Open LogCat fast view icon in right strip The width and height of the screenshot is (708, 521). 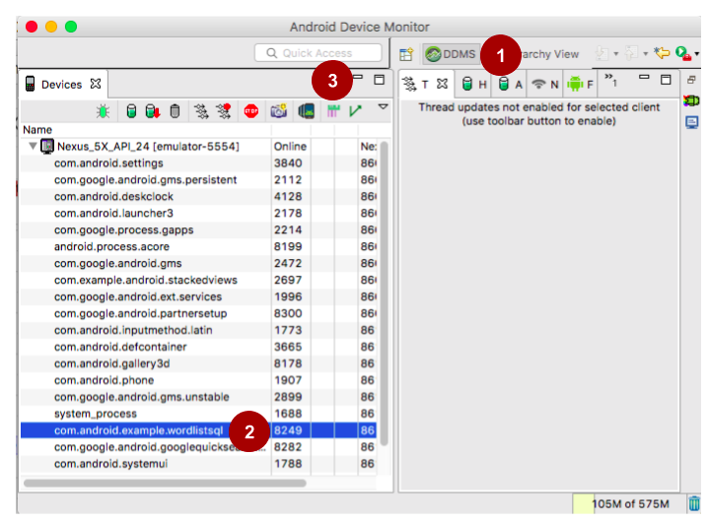[691, 100]
